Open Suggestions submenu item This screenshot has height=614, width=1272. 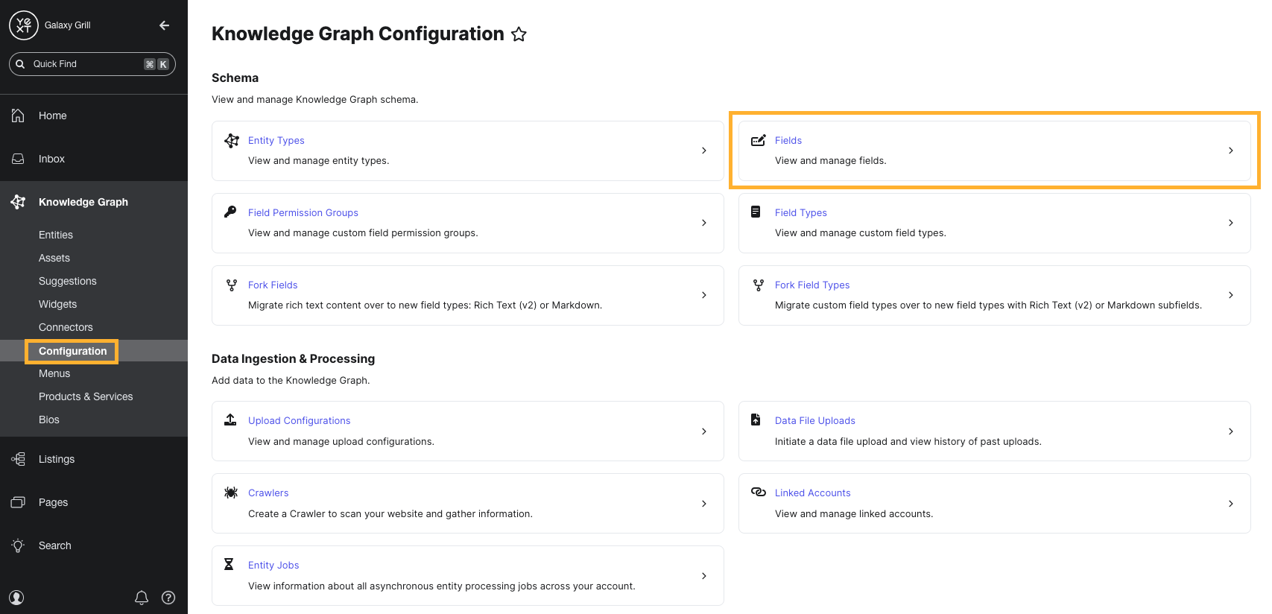click(x=68, y=281)
